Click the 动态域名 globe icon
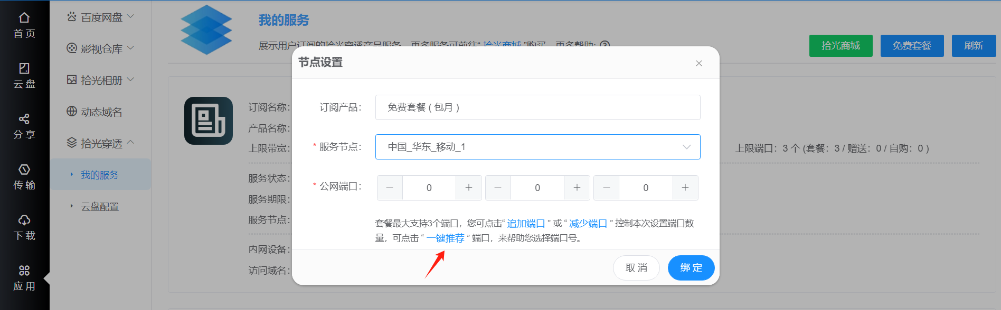The image size is (1001, 310). (72, 112)
